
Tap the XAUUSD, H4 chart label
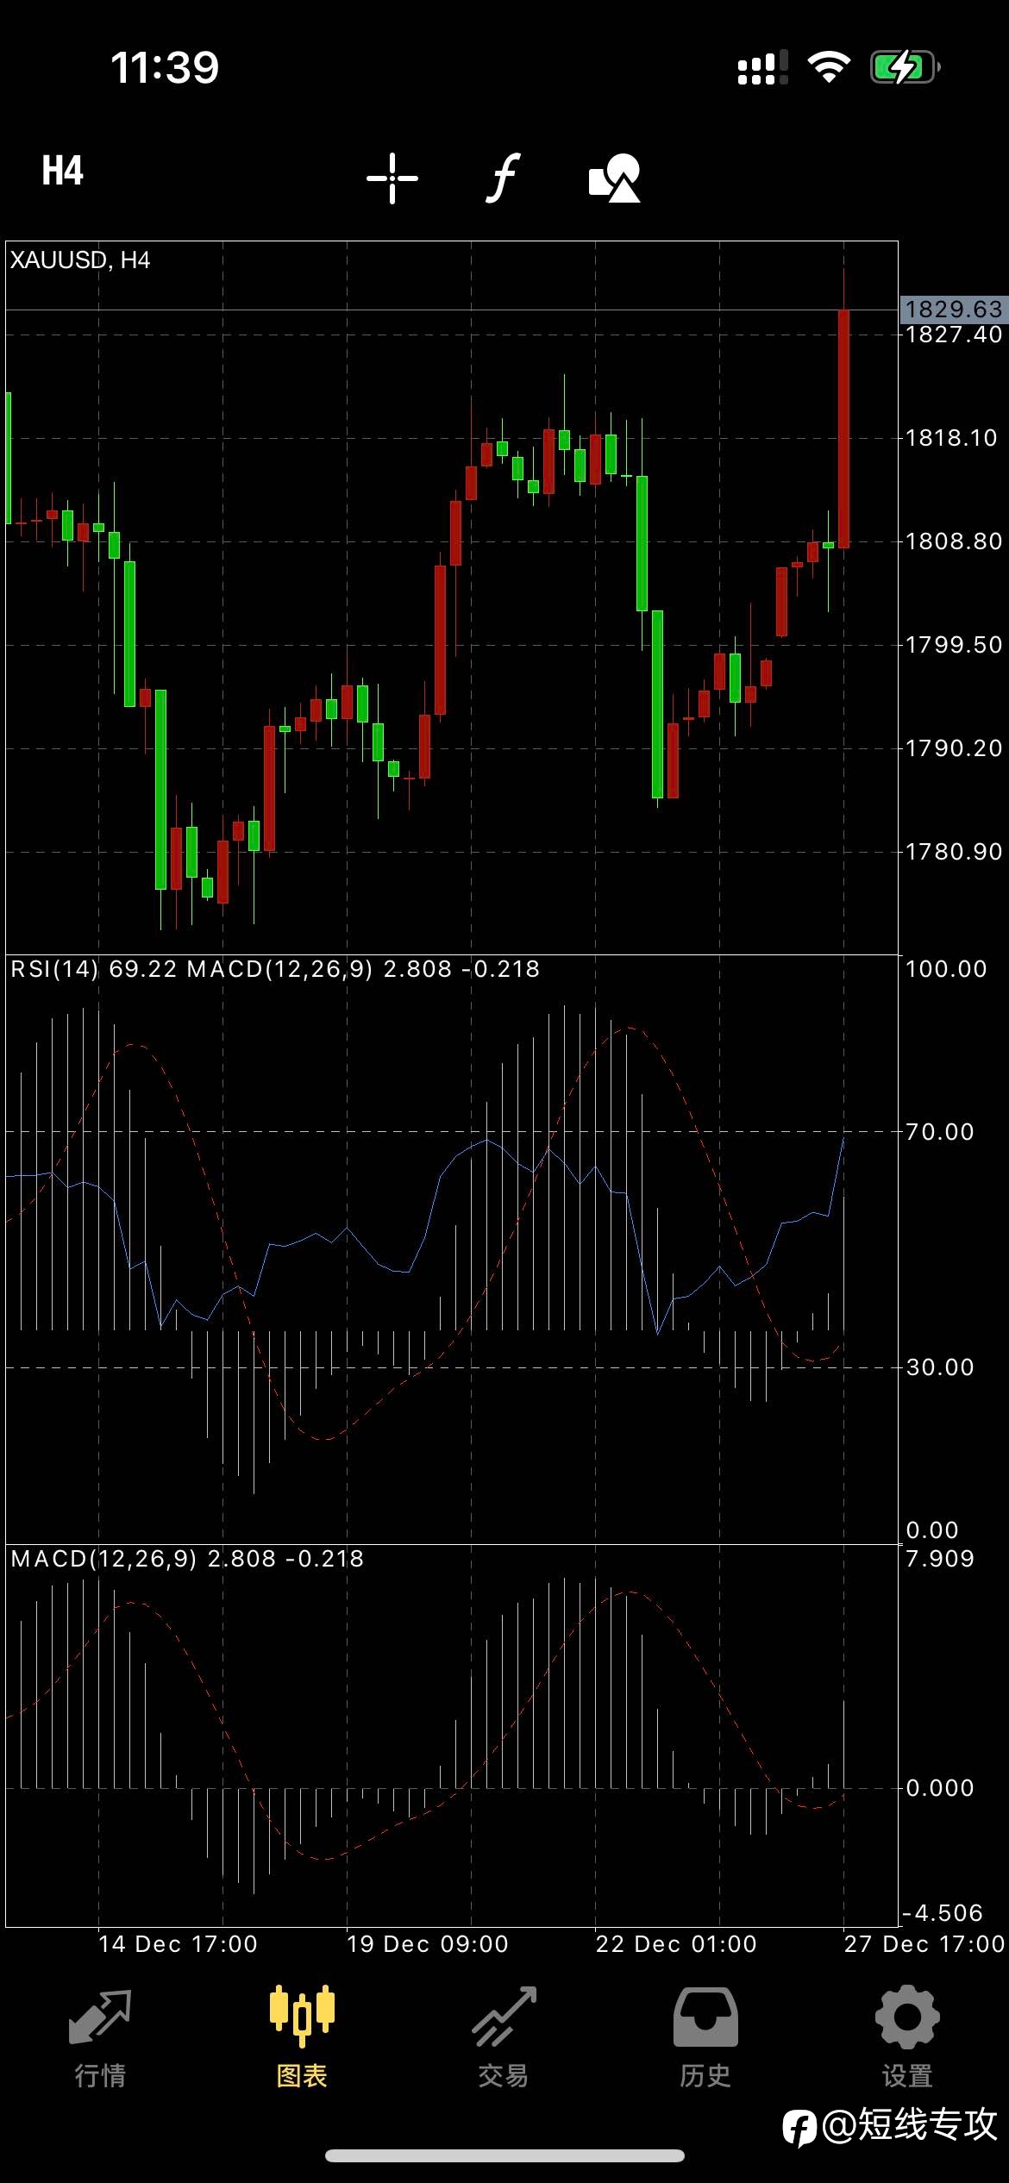[x=80, y=260]
